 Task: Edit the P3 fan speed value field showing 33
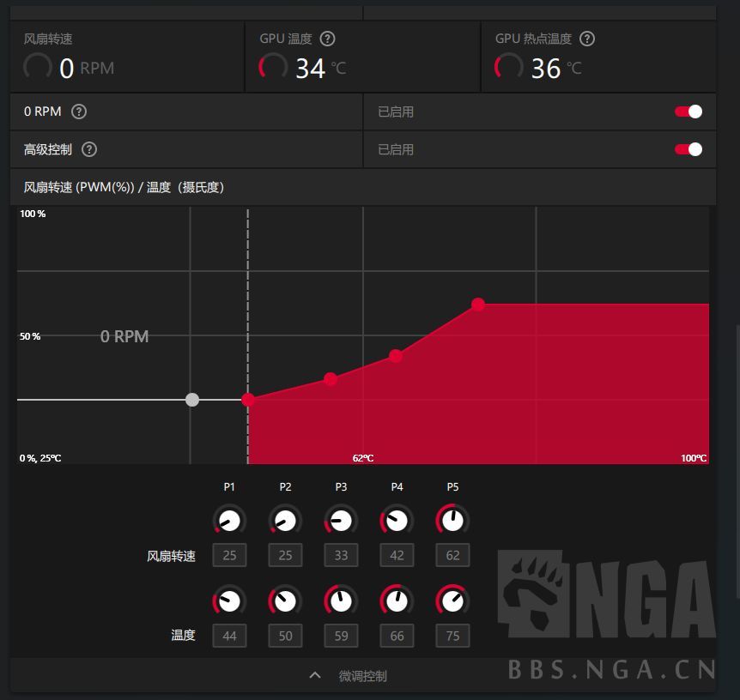pyautogui.click(x=341, y=555)
